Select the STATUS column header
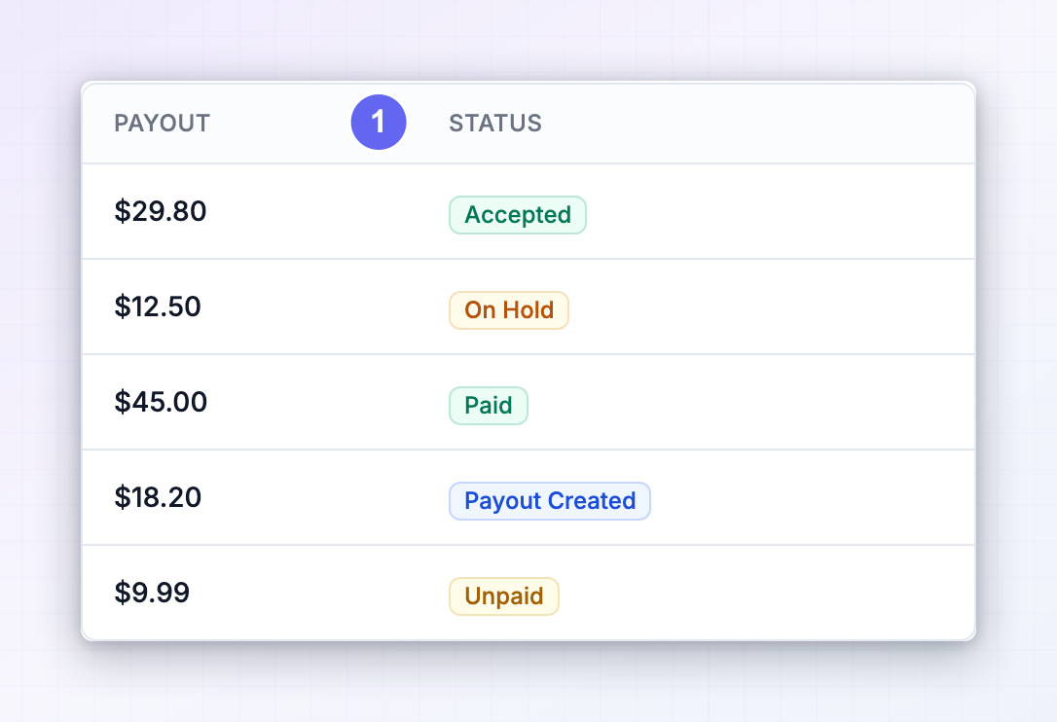 tap(495, 124)
